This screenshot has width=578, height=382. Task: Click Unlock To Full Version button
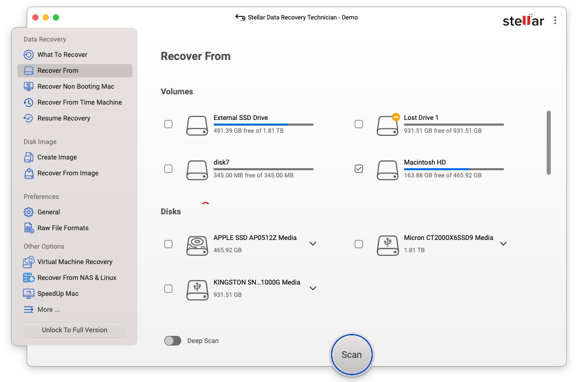pyautogui.click(x=74, y=330)
